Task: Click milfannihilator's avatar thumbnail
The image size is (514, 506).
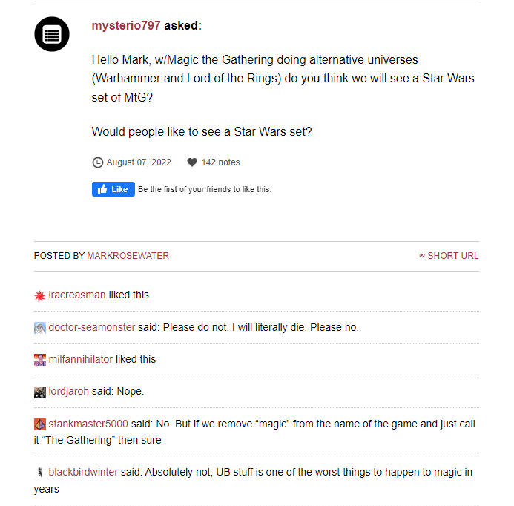Action: pos(40,360)
